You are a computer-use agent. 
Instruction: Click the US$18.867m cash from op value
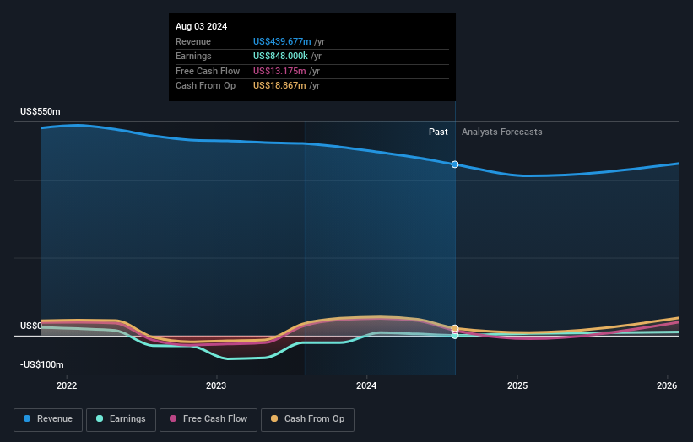coord(279,86)
